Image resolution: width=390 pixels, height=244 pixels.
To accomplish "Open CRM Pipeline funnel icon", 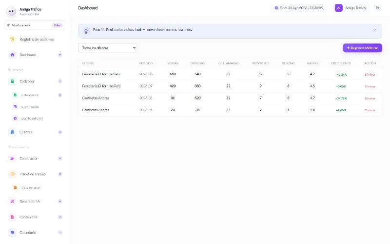I will 15,106.
